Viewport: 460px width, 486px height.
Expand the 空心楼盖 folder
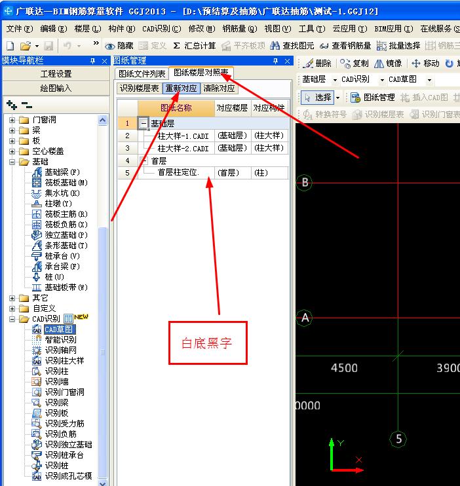(x=12, y=151)
